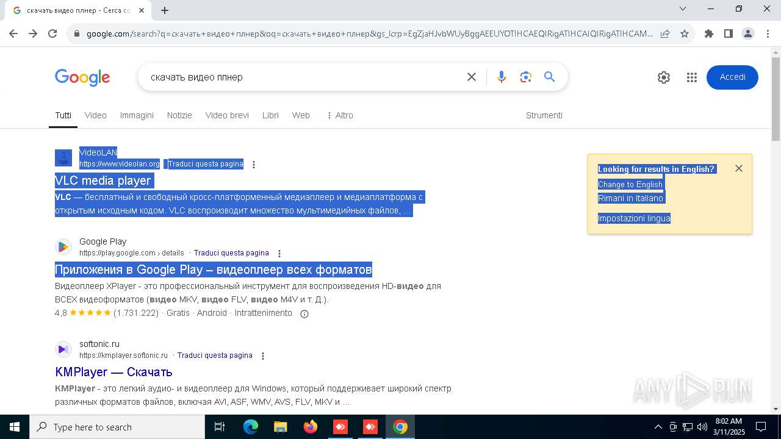
Task: Click the Accedi sign-in button
Action: [x=732, y=77]
